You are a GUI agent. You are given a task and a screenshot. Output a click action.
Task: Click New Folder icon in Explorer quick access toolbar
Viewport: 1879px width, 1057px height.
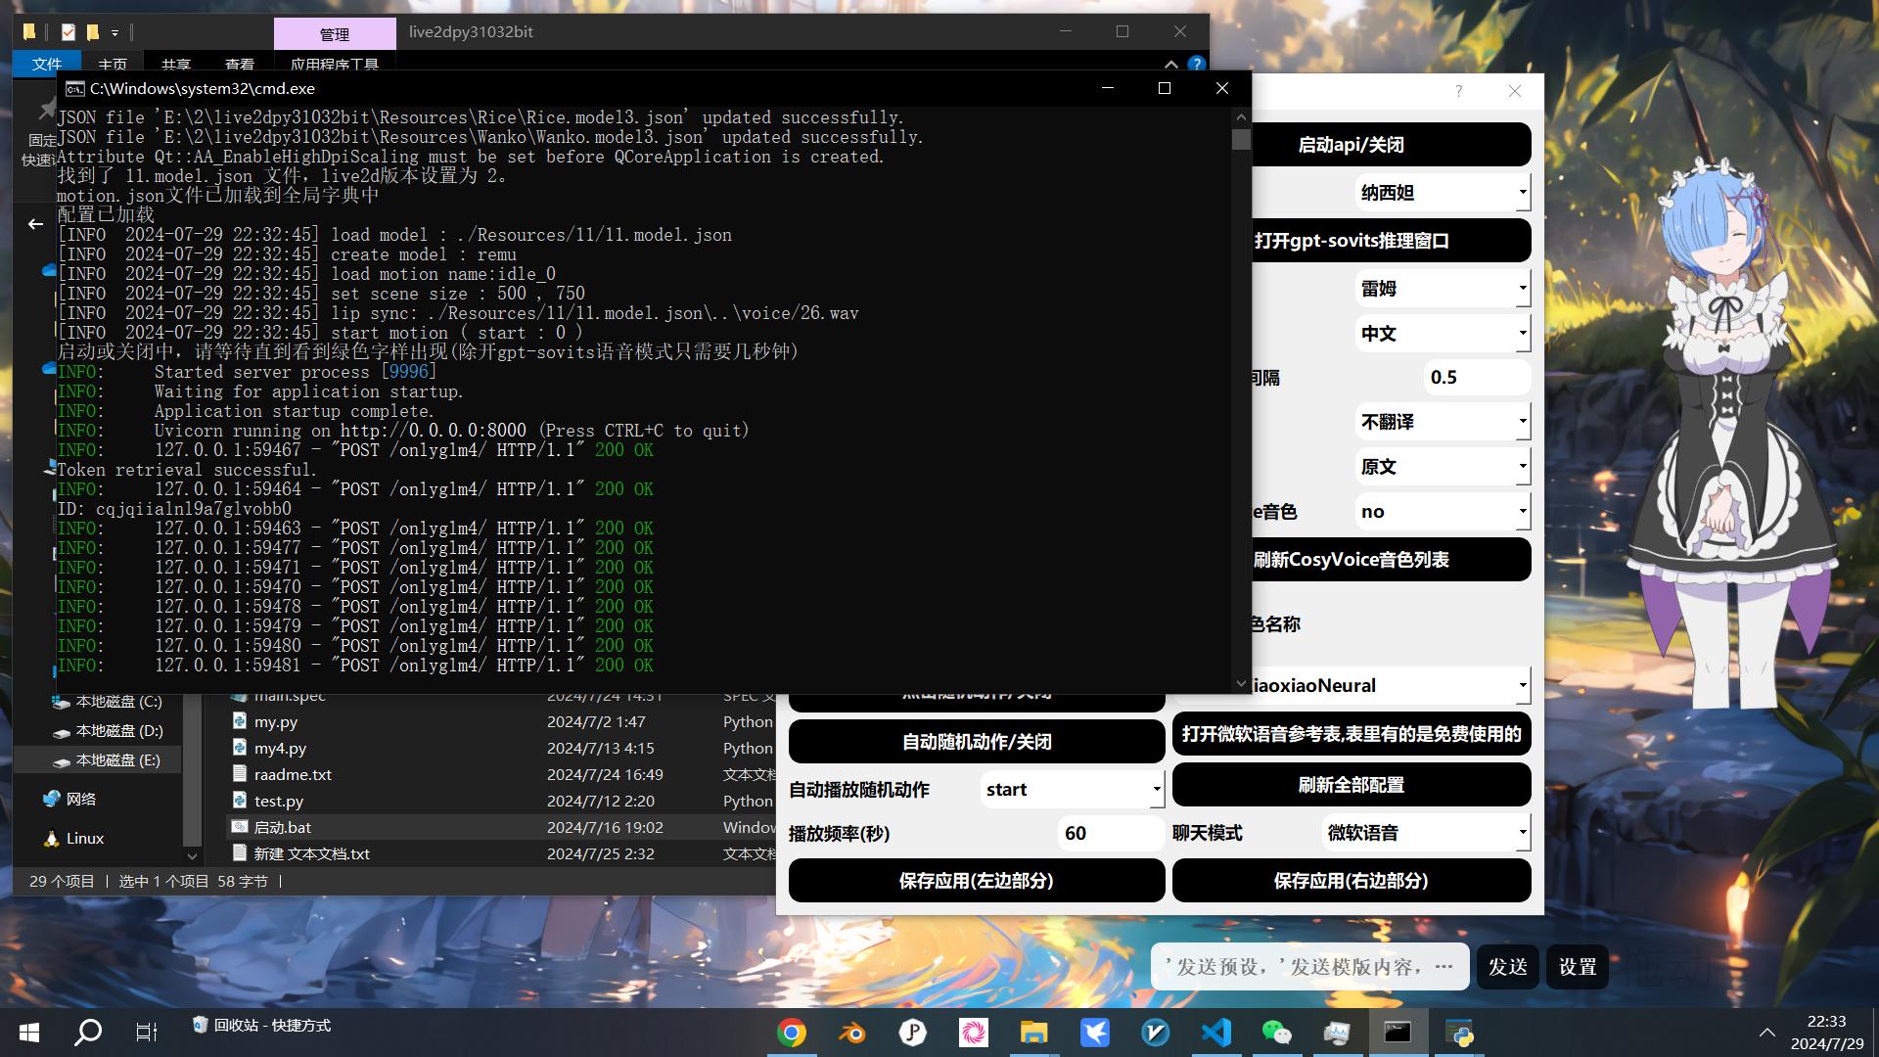tap(93, 32)
